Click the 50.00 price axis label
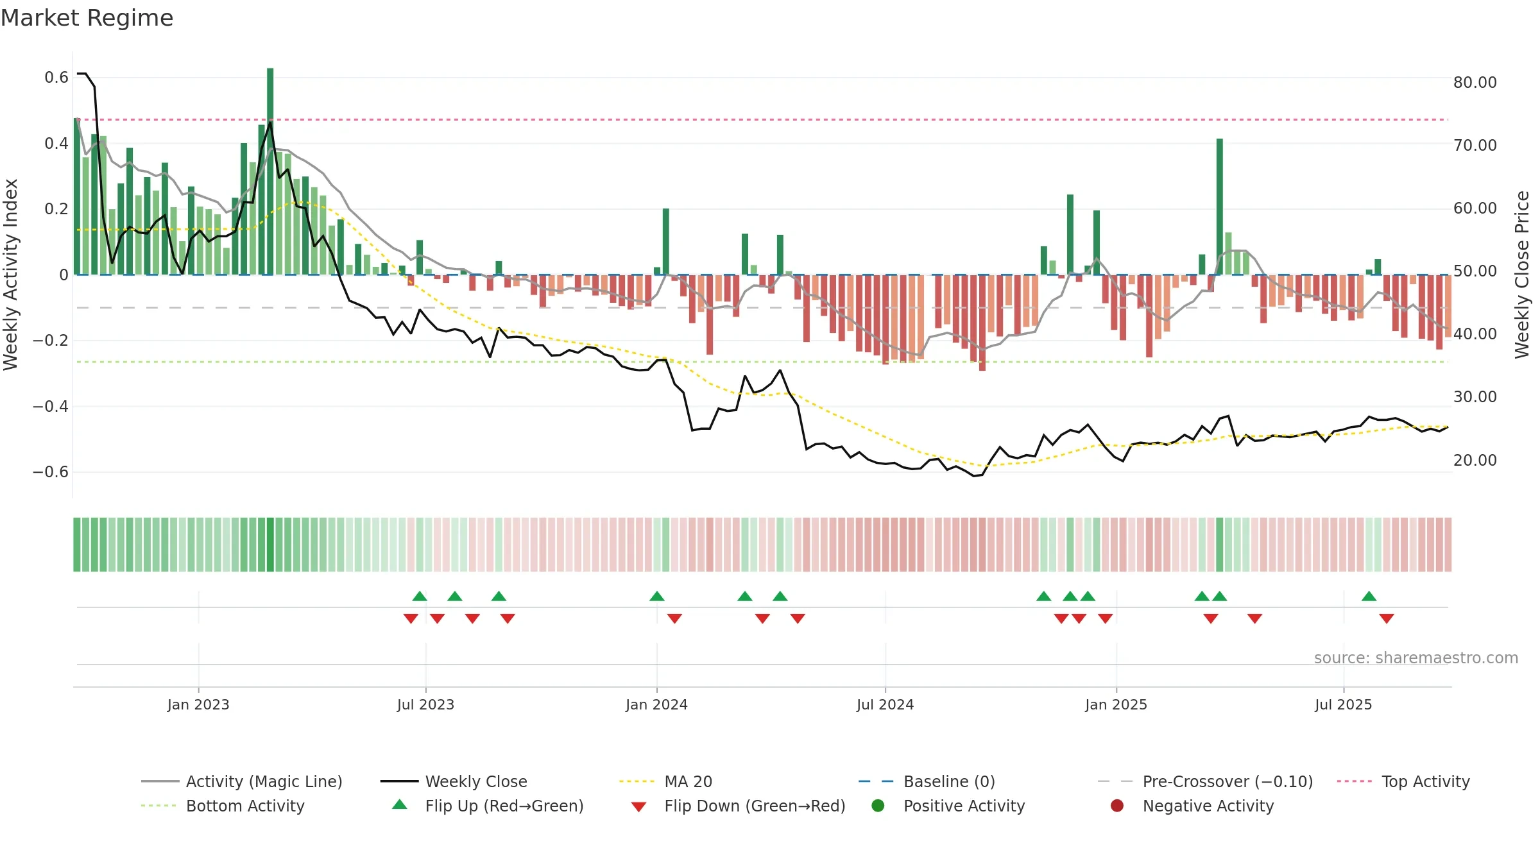 [1475, 271]
